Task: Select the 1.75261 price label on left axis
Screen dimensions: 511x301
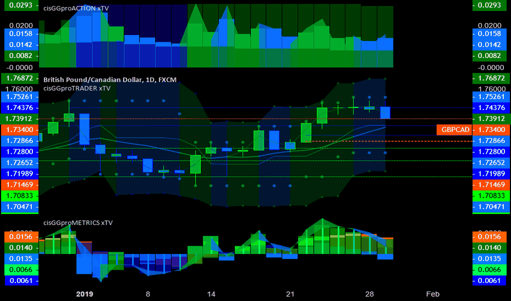Action: coord(20,97)
